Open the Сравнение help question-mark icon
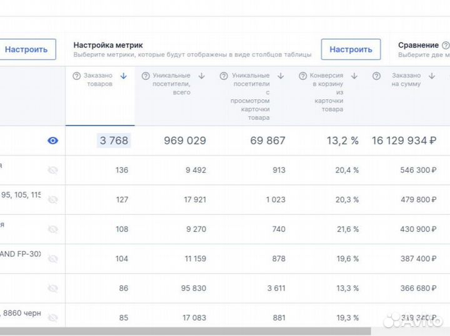 coord(446,46)
